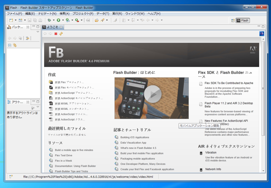The height and width of the screenshot is (188, 271).
Task: Close the ようこそ tab
Action: pos(61,27)
